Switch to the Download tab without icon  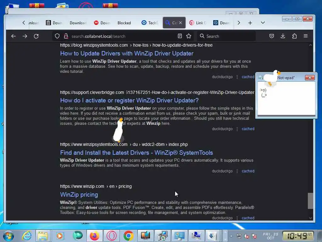(78, 23)
